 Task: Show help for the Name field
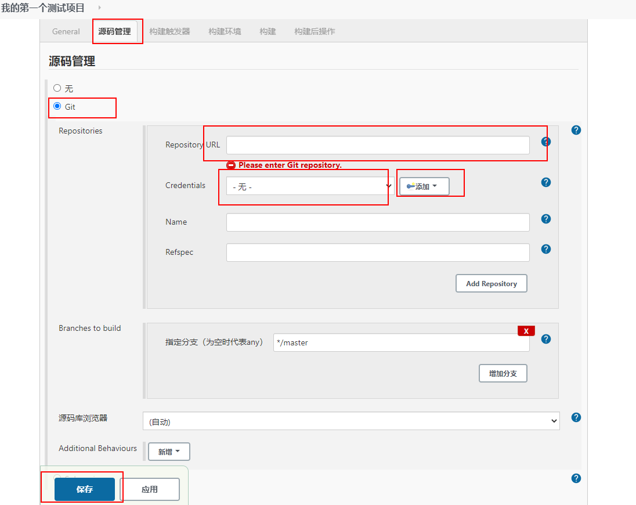point(546,219)
